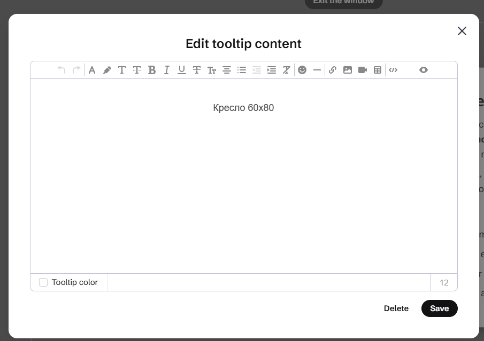This screenshot has width=484, height=341.
Task: Toggle italic formatting
Action: pyautogui.click(x=167, y=70)
